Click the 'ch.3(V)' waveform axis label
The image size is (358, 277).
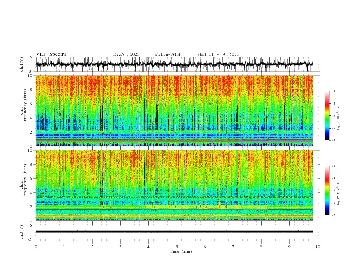point(22,232)
